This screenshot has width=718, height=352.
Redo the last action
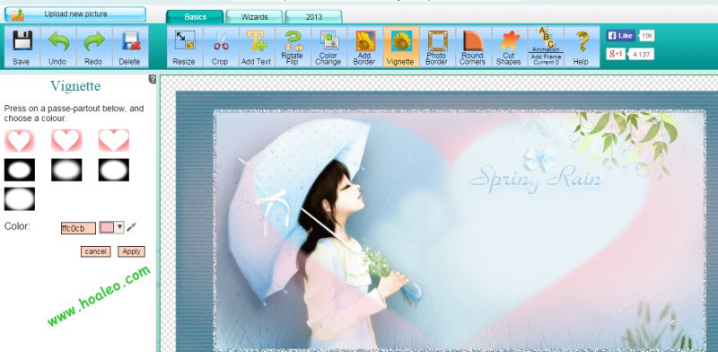(x=94, y=47)
